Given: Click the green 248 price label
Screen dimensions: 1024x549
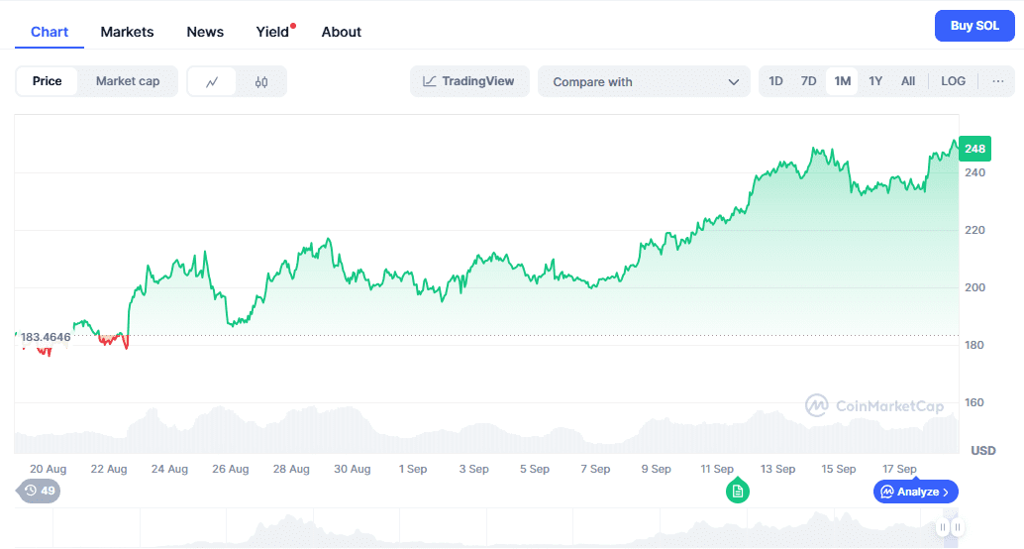Looking at the screenshot, I should point(974,149).
